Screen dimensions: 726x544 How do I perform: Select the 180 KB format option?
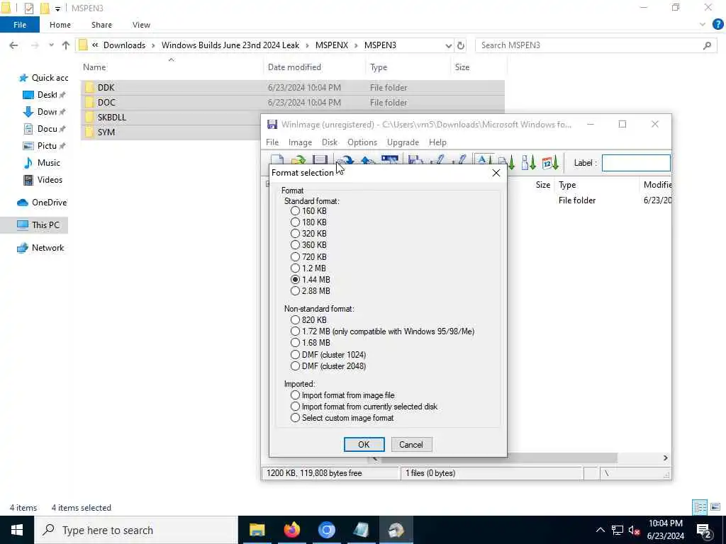pos(309,222)
